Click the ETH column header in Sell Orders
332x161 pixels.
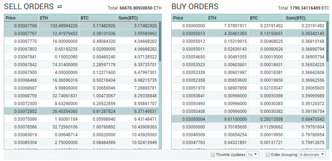[59, 18]
